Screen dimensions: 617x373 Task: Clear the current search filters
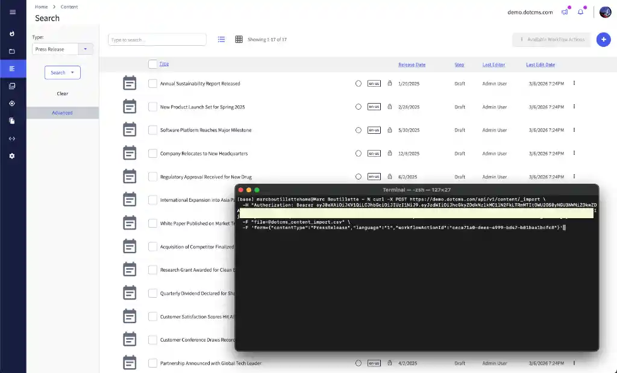click(x=62, y=93)
